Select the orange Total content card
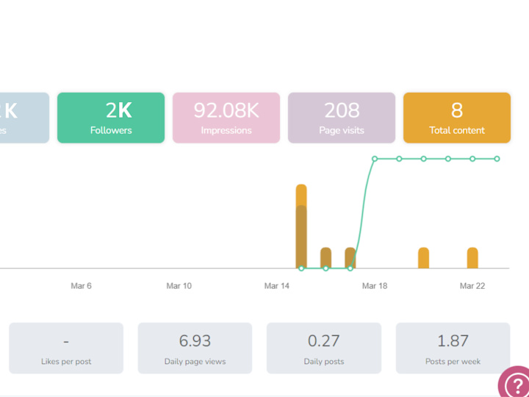 pos(457,118)
